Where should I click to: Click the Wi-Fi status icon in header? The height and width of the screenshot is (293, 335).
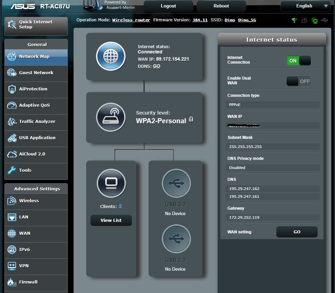click(294, 20)
